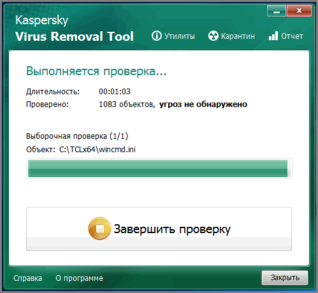Open the Карантин section
The height and width of the screenshot is (293, 318).
coord(238,36)
